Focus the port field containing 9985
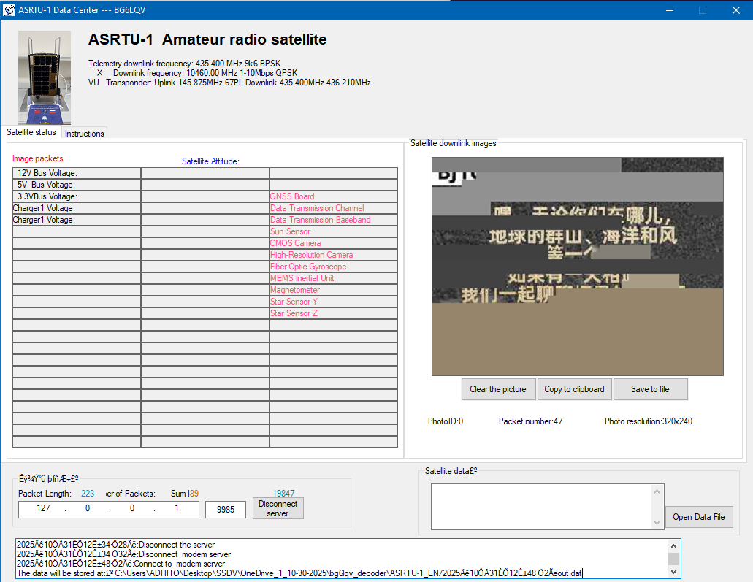This screenshot has width=753, height=582. 225,510
